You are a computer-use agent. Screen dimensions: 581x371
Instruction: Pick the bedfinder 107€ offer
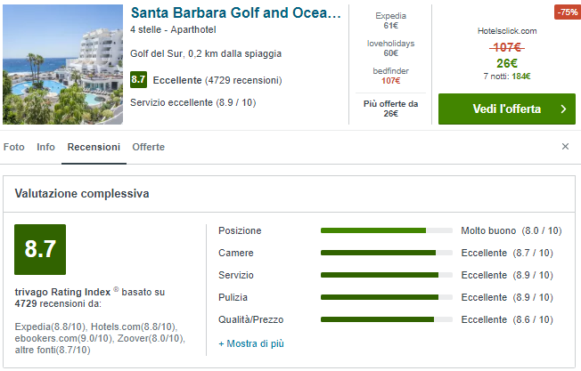[x=390, y=75]
